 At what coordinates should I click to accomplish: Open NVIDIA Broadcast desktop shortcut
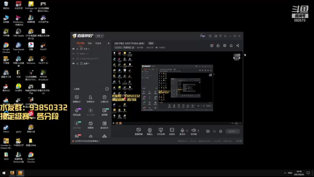[x=43, y=75]
